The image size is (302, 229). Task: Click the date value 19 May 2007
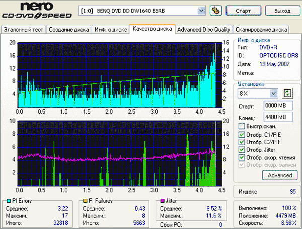[274, 64]
